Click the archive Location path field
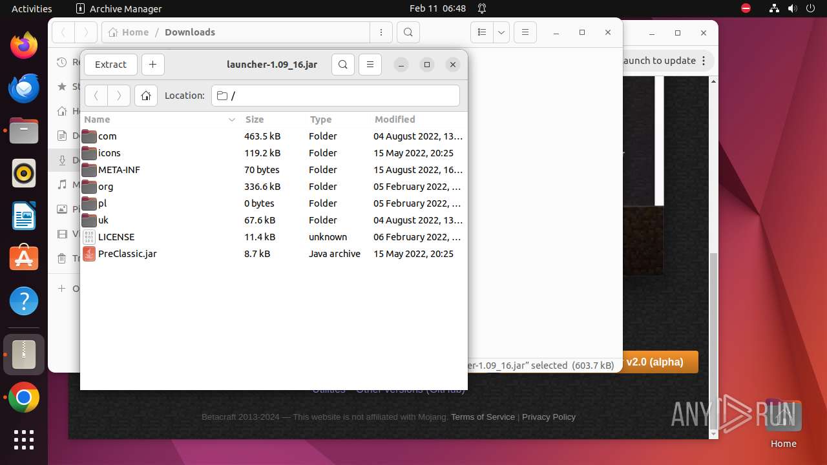Screen dimensions: 827x465 tap(335, 96)
